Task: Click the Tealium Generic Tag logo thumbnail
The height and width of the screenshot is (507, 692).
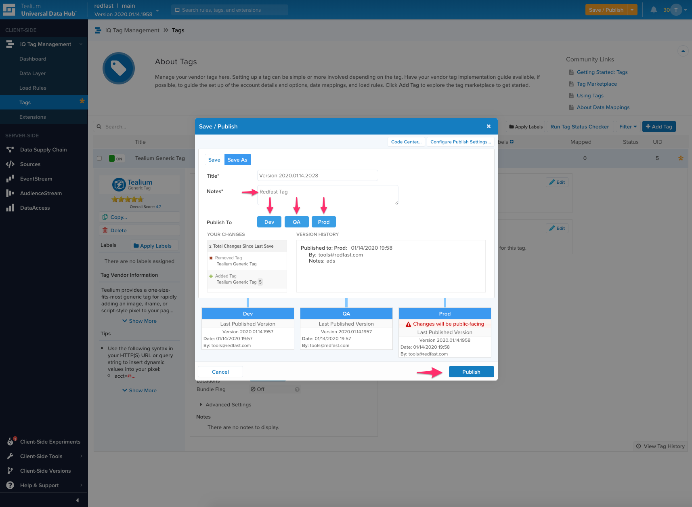Action: [x=139, y=185]
